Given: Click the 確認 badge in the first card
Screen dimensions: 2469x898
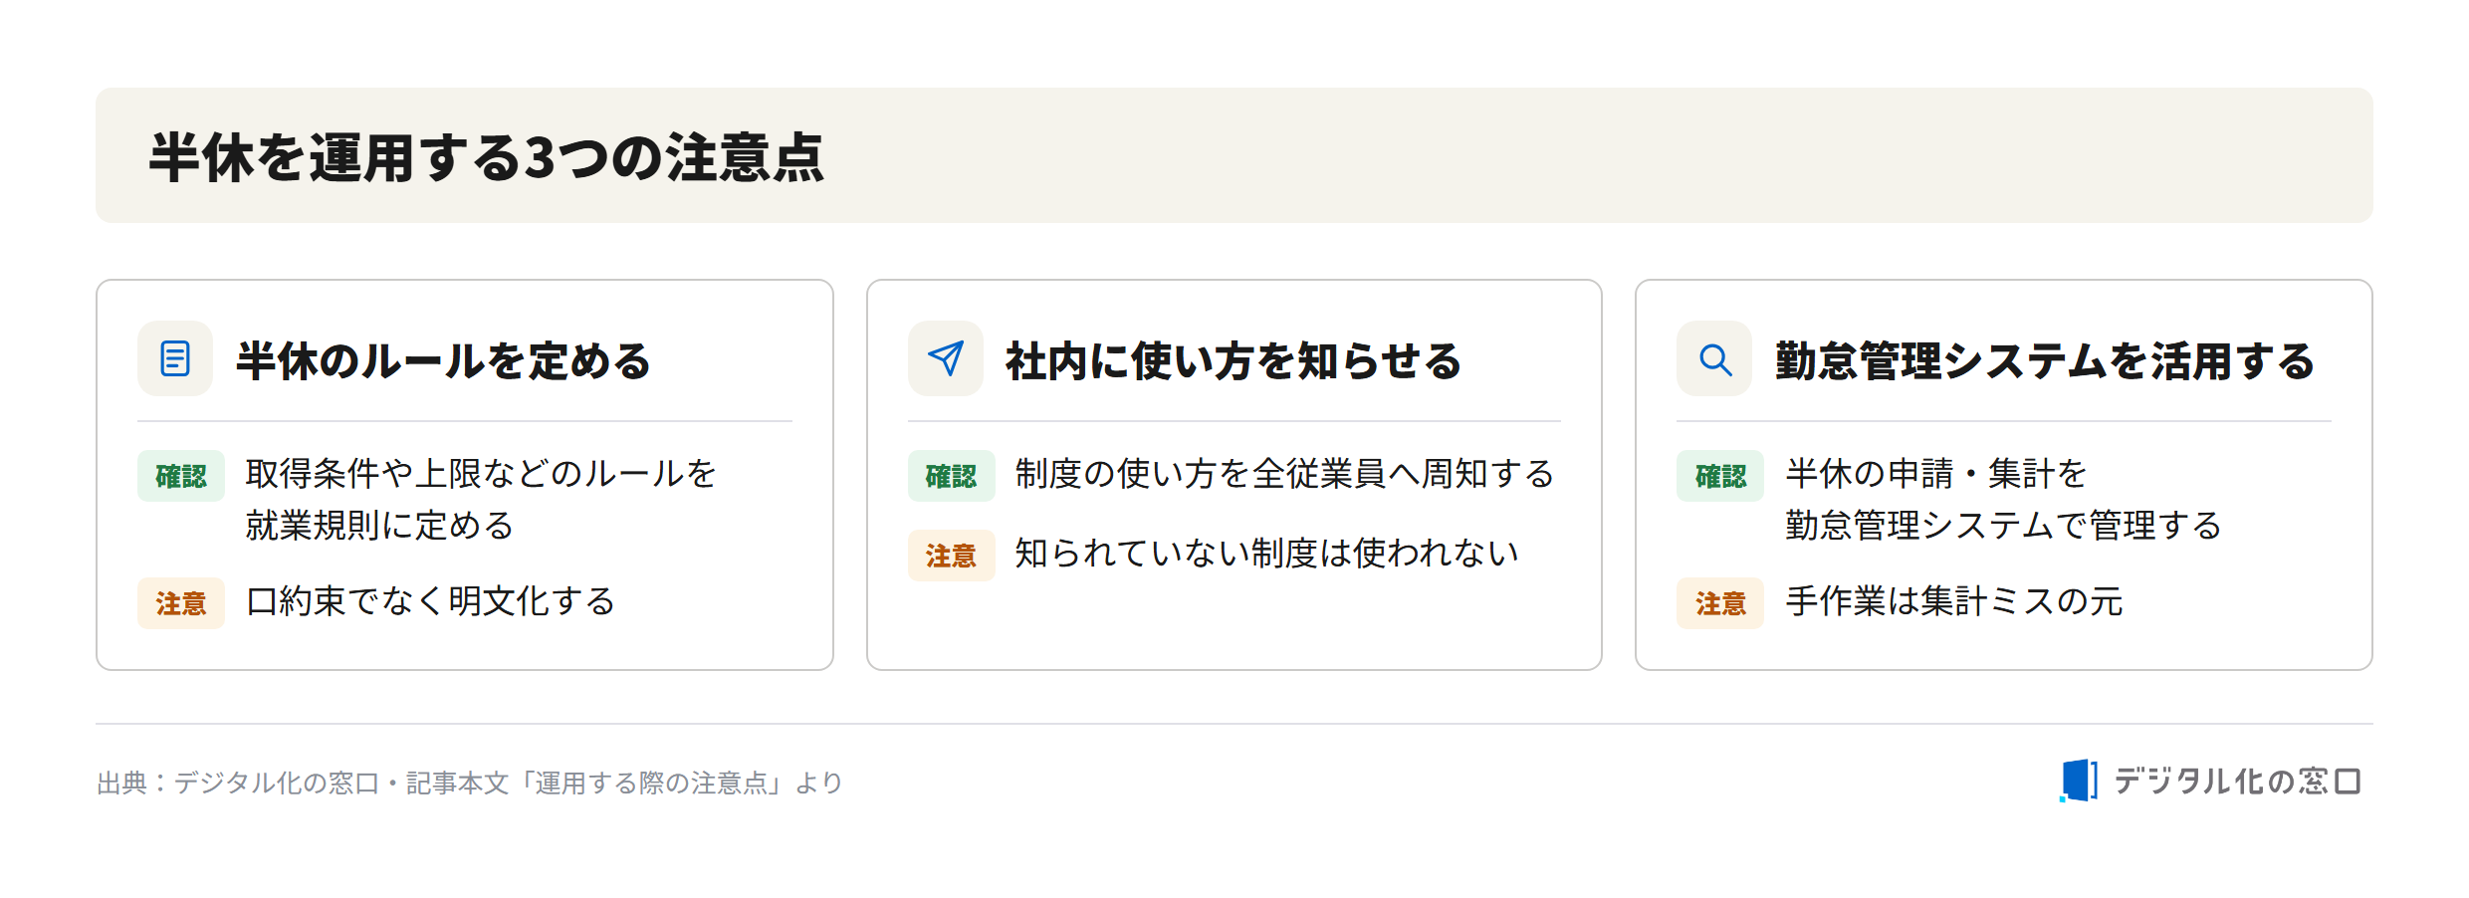Looking at the screenshot, I should [x=181, y=476].
